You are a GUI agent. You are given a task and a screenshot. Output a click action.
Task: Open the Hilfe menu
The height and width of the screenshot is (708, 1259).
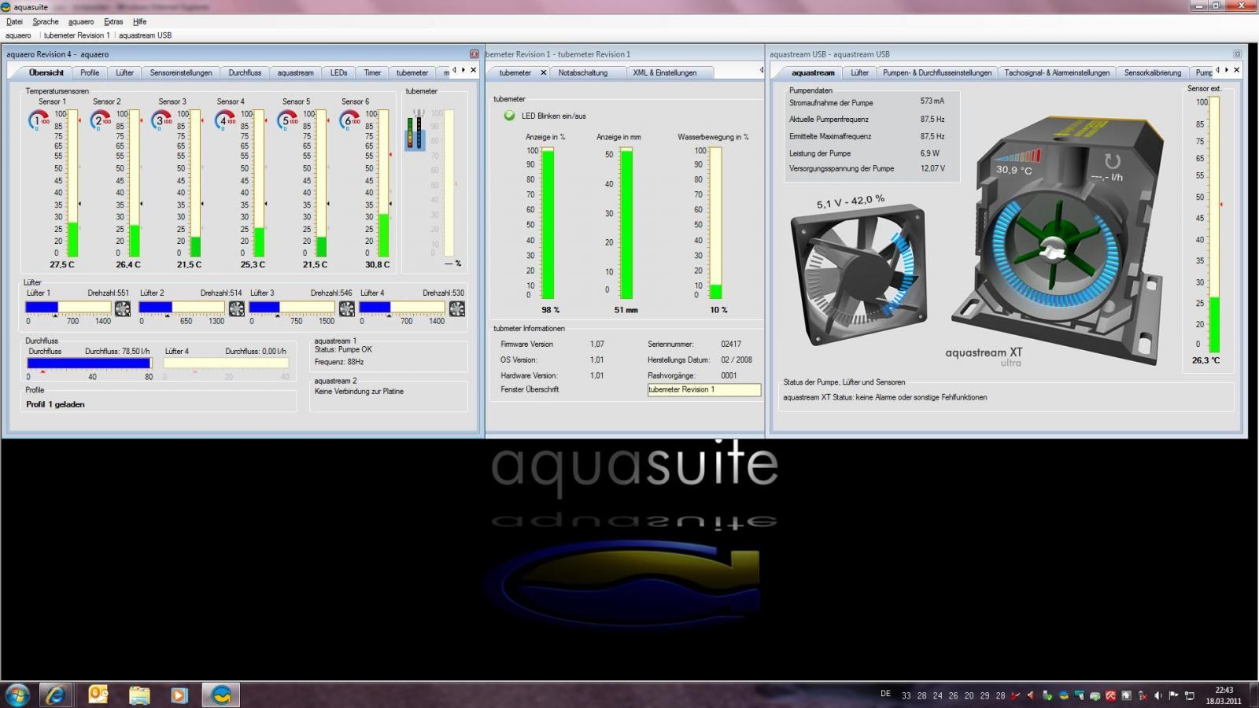(x=140, y=22)
